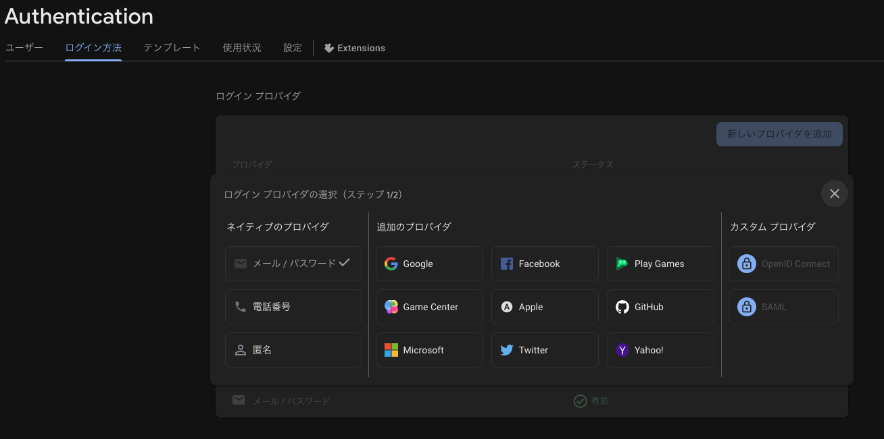Image resolution: width=884 pixels, height=439 pixels.
Task: Click the green 有効 check icon
Action: pyautogui.click(x=580, y=401)
